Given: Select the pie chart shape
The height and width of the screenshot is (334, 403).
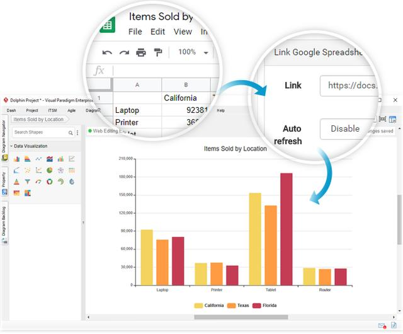Looking at the screenshot, I should tap(50, 170).
